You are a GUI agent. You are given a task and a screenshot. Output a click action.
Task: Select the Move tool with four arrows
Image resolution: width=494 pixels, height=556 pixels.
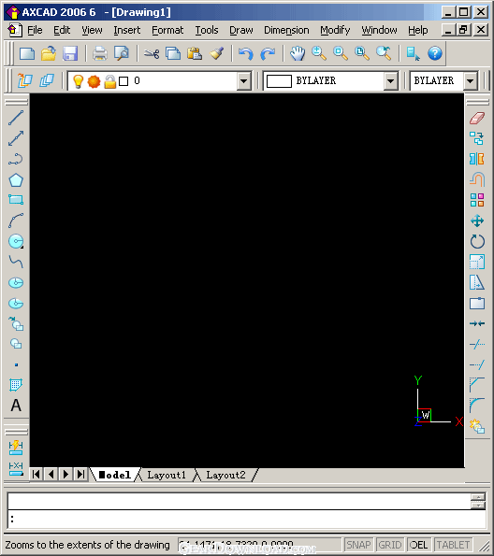[477, 221]
